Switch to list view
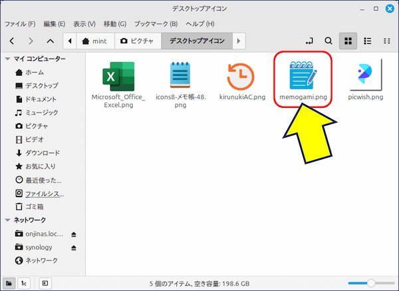The width and height of the screenshot is (399, 291). [366, 41]
